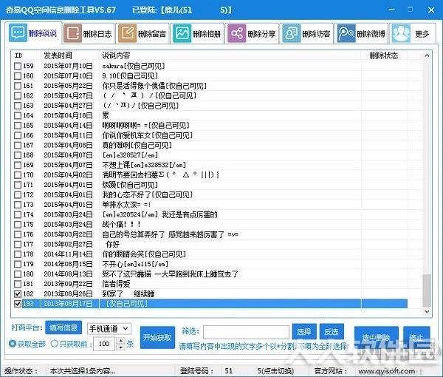Select row text 你只是活得像个傀儡

tap(134, 86)
